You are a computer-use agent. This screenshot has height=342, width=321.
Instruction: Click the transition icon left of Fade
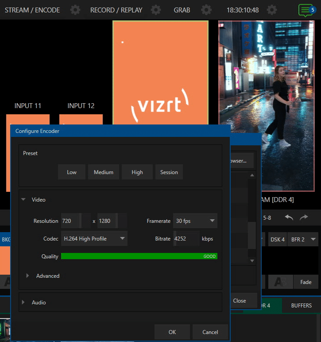[x=280, y=282]
